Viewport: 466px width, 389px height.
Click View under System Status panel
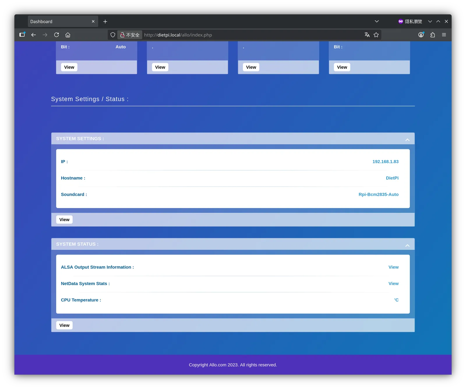tap(64, 325)
